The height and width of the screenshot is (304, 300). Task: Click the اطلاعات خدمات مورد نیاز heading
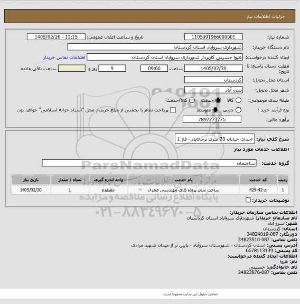pyautogui.click(x=261, y=149)
